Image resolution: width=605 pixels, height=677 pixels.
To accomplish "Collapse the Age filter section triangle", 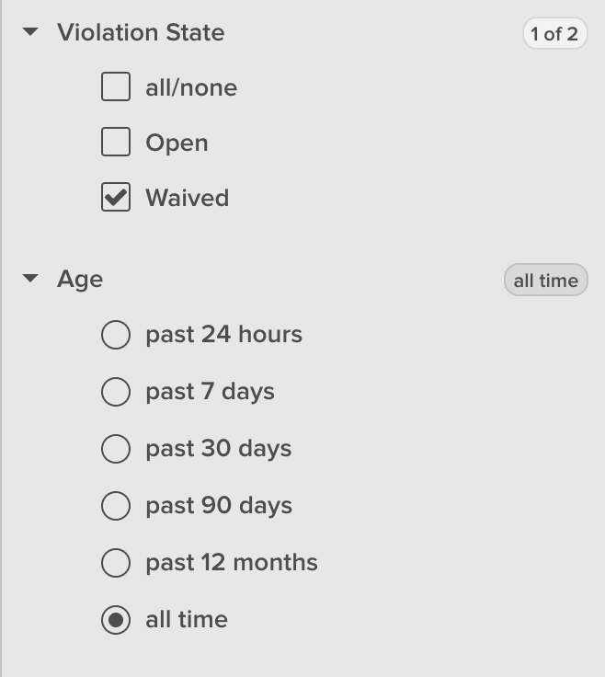I will pos(30,279).
